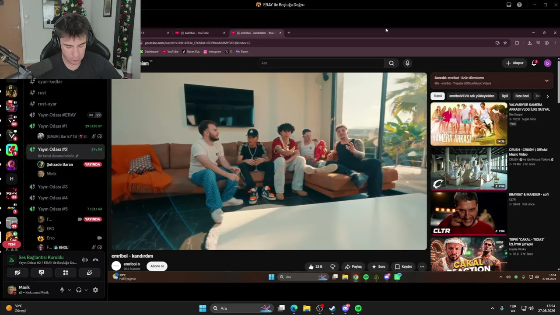The width and height of the screenshot is (560, 315).
Task: Select the emriboi - kandırdım browser tab
Action: [x=255, y=33]
